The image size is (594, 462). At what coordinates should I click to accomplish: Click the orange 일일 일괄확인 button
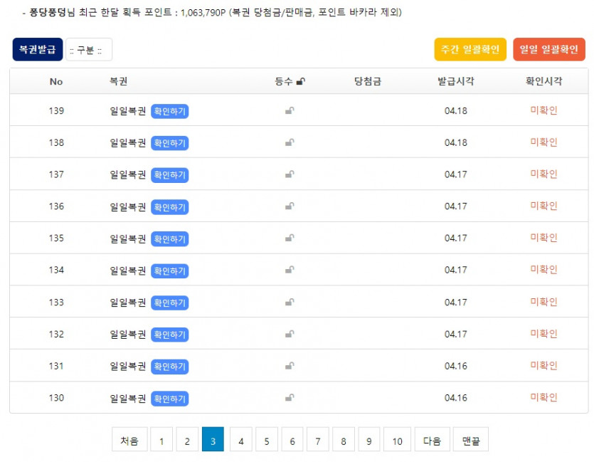[549, 49]
